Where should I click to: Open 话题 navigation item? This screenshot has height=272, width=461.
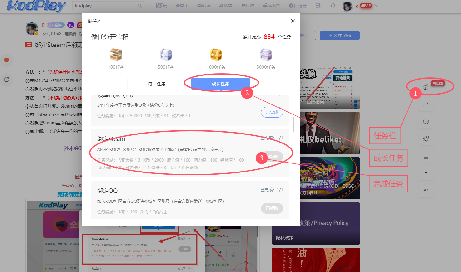226,6
